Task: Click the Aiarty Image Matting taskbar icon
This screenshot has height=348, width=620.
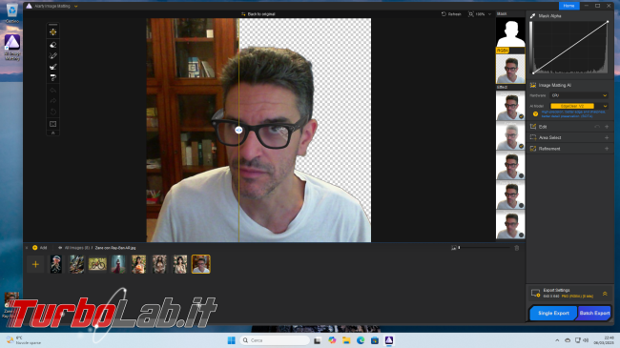Action: click(x=389, y=340)
